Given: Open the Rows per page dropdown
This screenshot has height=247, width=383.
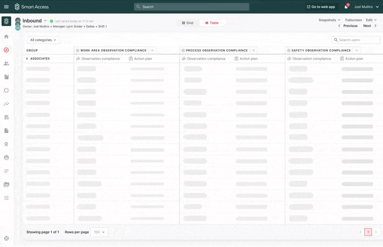Looking at the screenshot, I should (100, 232).
